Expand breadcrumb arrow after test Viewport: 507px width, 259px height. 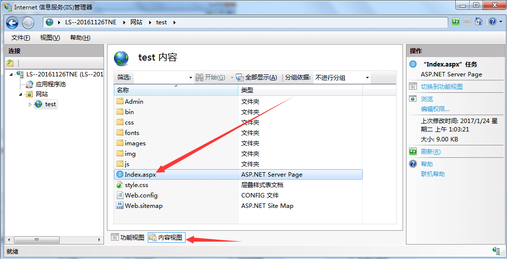(x=174, y=23)
